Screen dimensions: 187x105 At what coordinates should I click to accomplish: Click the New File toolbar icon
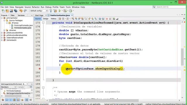(x=3, y=11)
